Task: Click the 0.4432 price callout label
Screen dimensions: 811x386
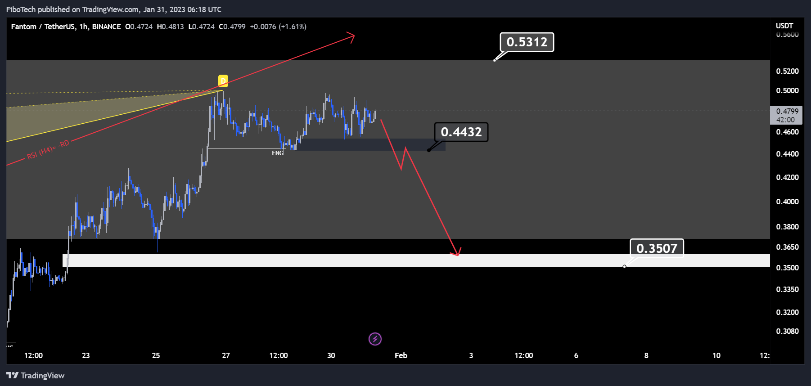Action: tap(461, 132)
